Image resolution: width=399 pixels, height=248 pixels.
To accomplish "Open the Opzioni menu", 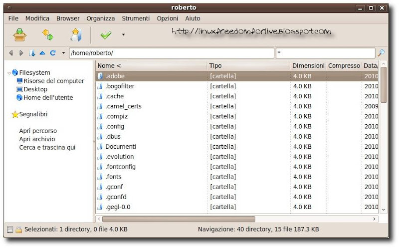I will coord(168,18).
